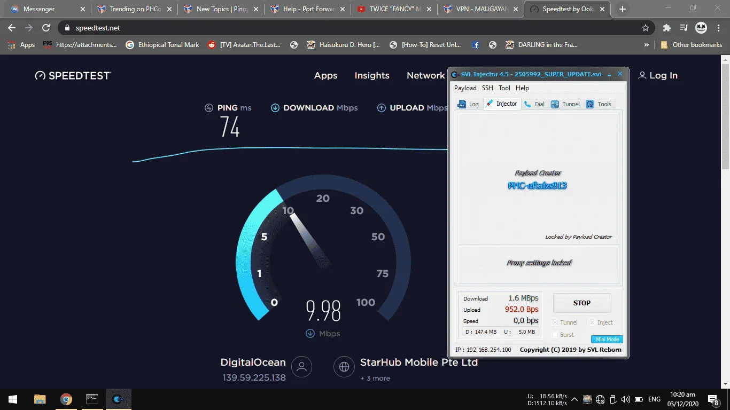This screenshot has height=410, width=730.
Task: Open the DARLING in the Fra... bookmark
Action: (x=542, y=45)
